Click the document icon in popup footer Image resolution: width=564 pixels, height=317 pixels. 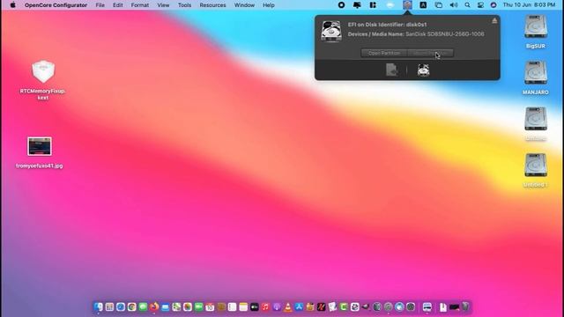pos(391,70)
